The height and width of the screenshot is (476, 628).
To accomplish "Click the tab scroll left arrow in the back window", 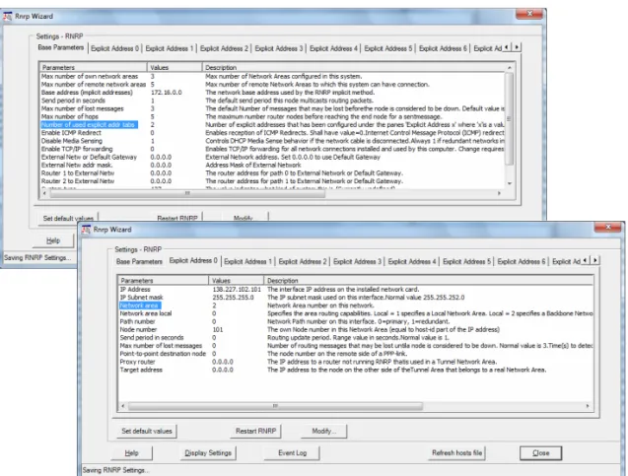I will click(508, 47).
